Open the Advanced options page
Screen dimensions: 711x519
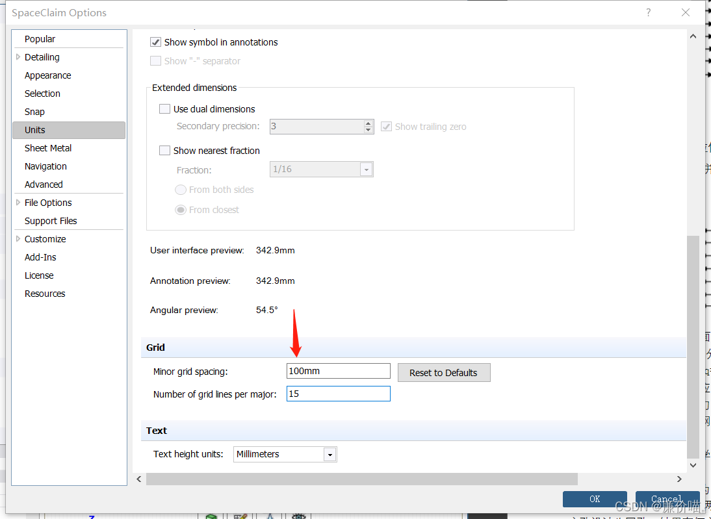[x=44, y=184]
